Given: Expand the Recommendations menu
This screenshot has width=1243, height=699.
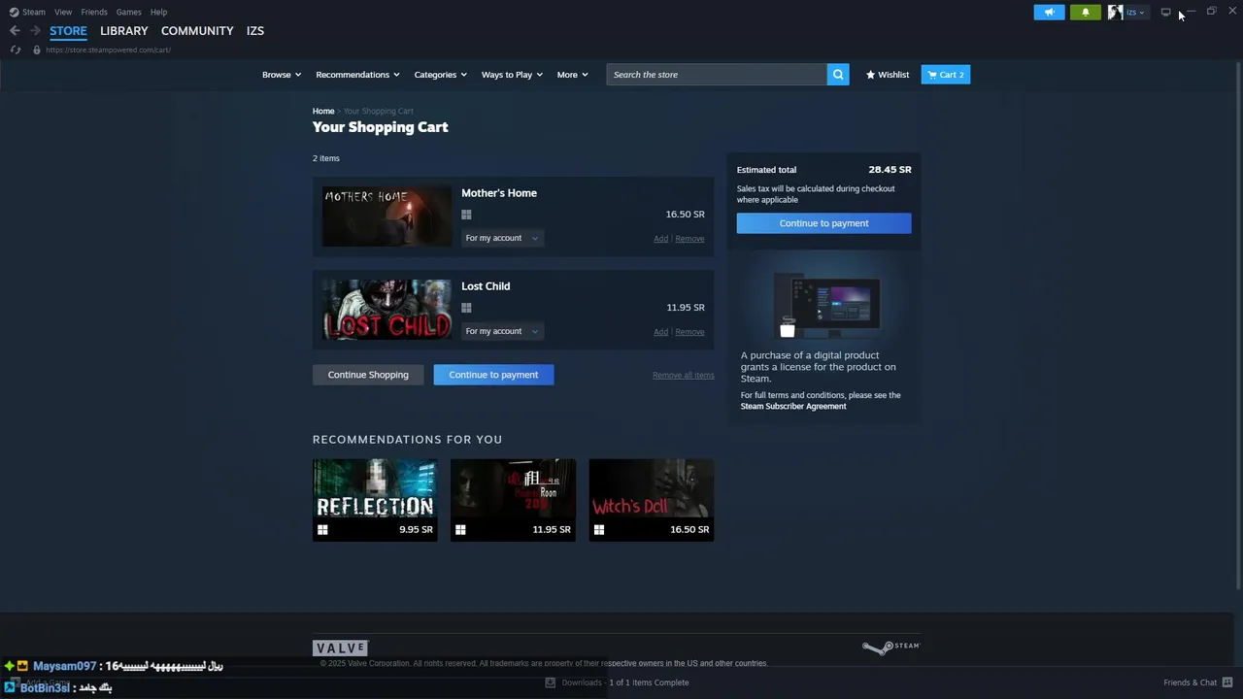Looking at the screenshot, I should coord(357,75).
